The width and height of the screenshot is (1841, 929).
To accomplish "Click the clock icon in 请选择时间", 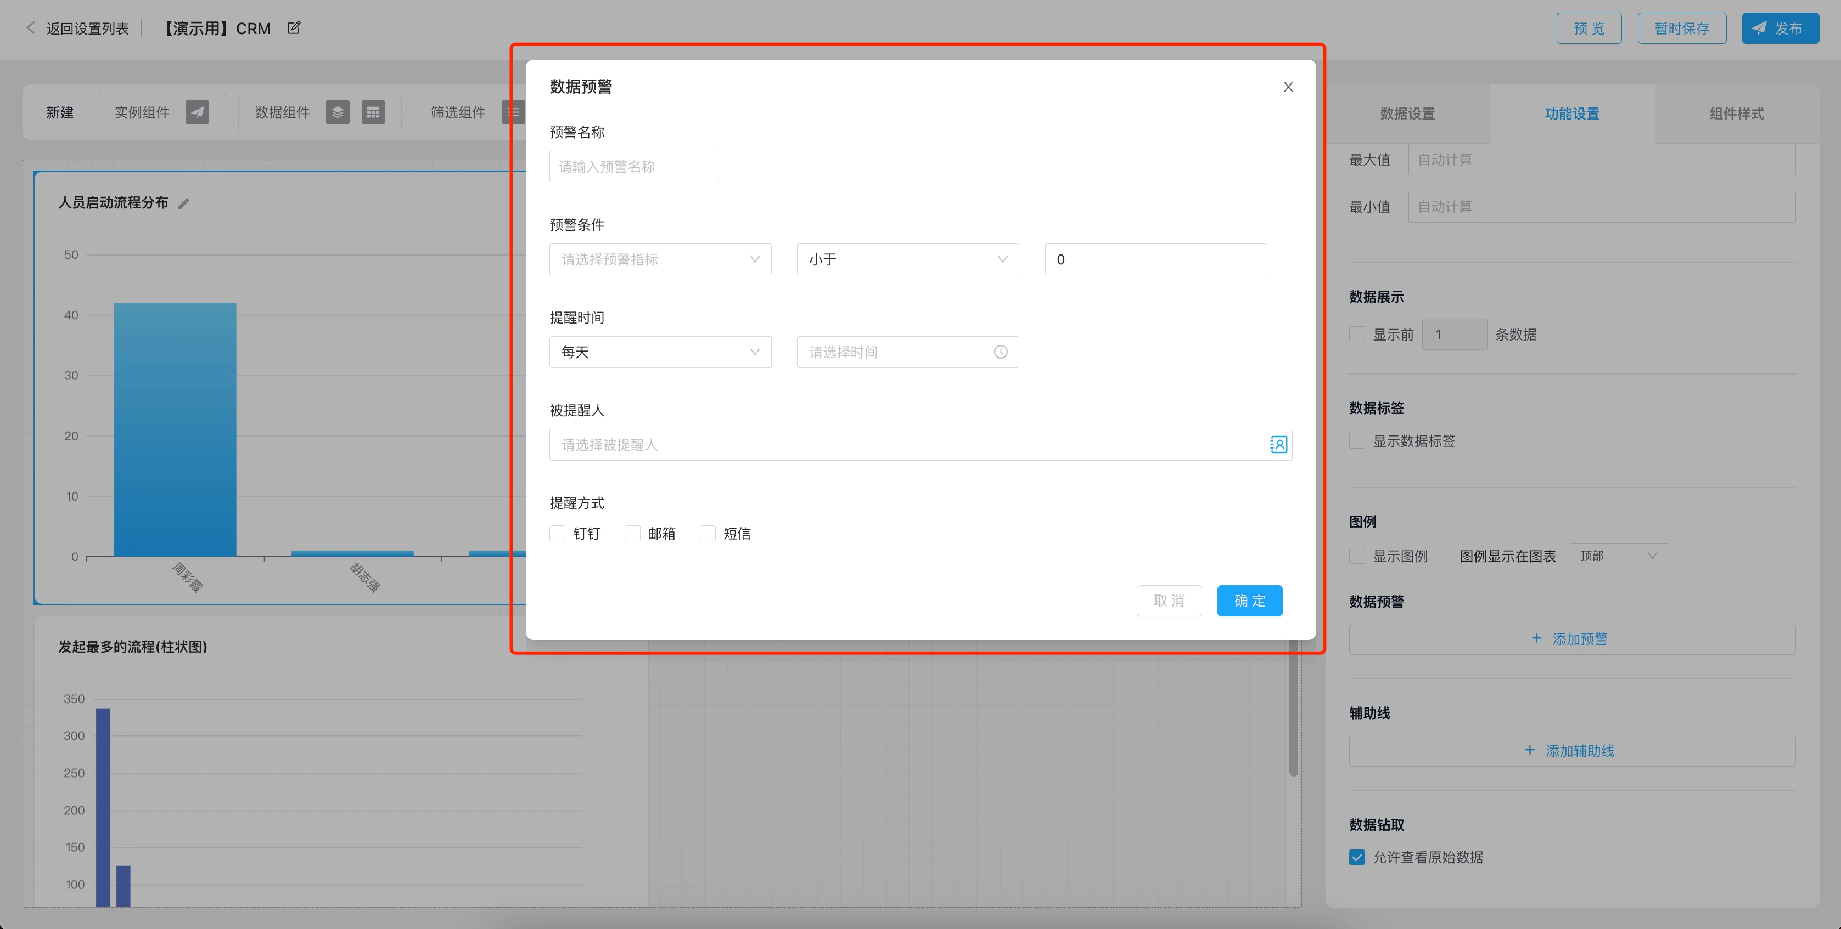I will pyautogui.click(x=1000, y=352).
